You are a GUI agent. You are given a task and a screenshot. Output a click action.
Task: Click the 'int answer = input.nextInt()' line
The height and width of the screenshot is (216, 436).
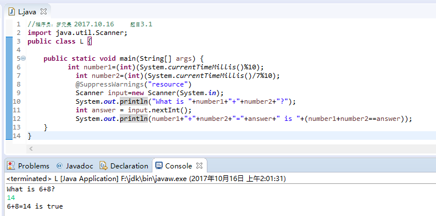click(133, 110)
